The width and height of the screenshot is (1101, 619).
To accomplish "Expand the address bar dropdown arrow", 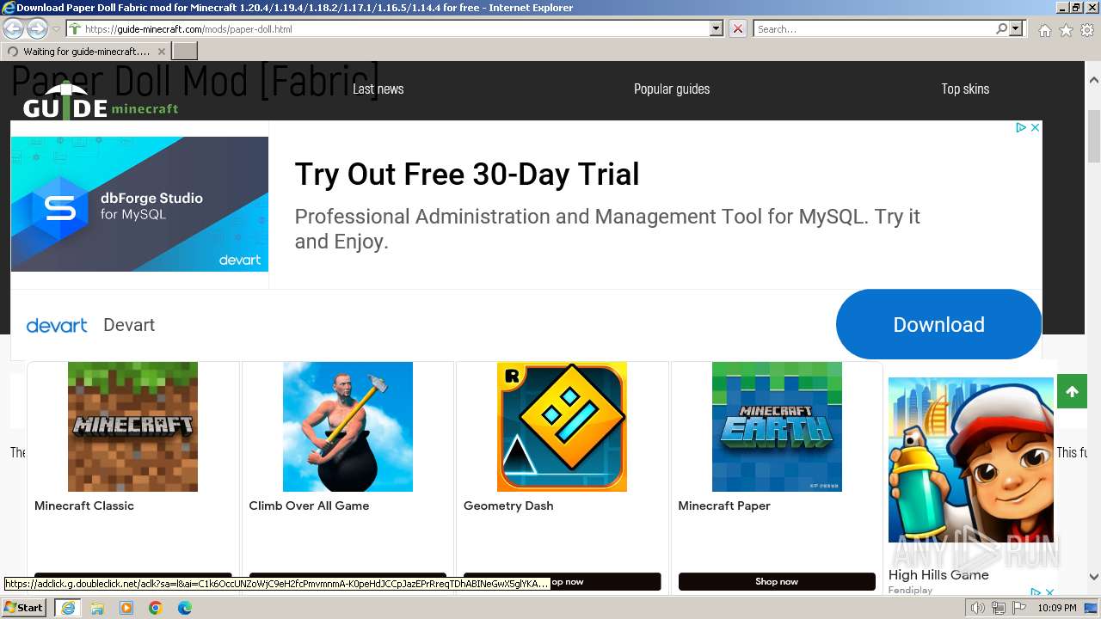I will click(716, 28).
